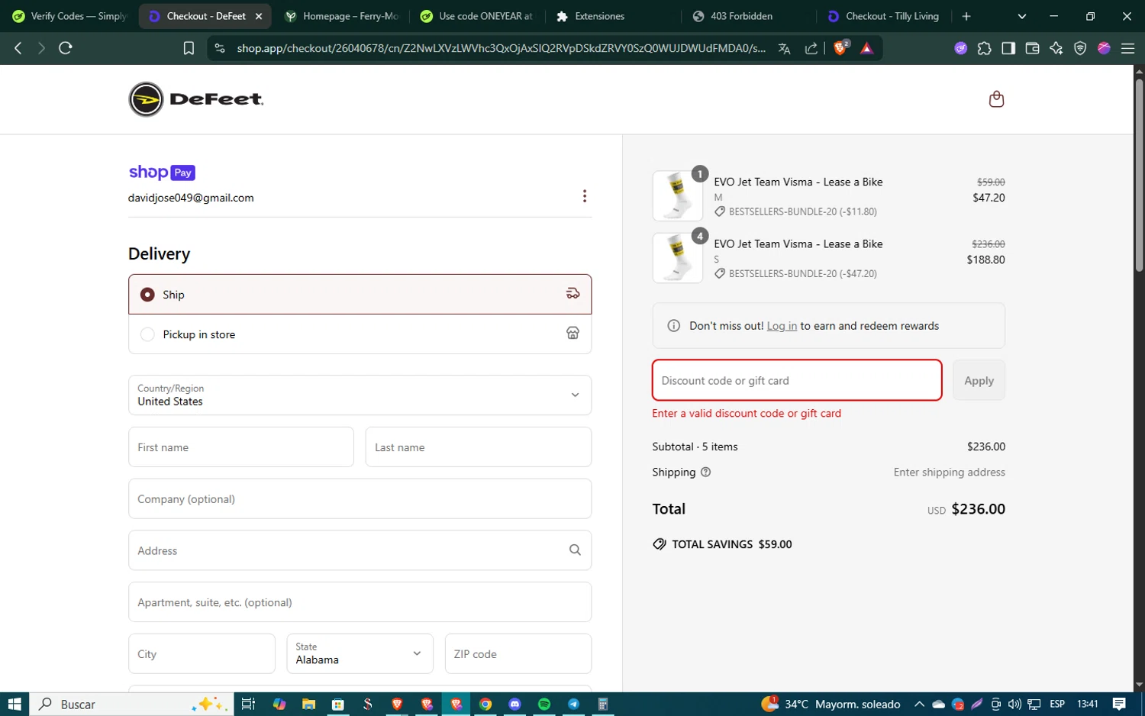Image resolution: width=1145 pixels, height=716 pixels.
Task: Open the weather widget in taskbar
Action: [x=831, y=704]
